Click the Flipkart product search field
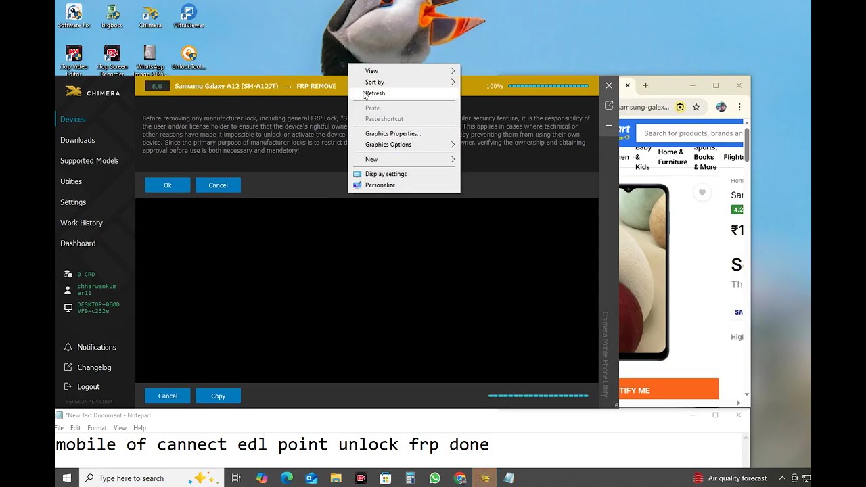866x487 pixels. click(x=690, y=133)
